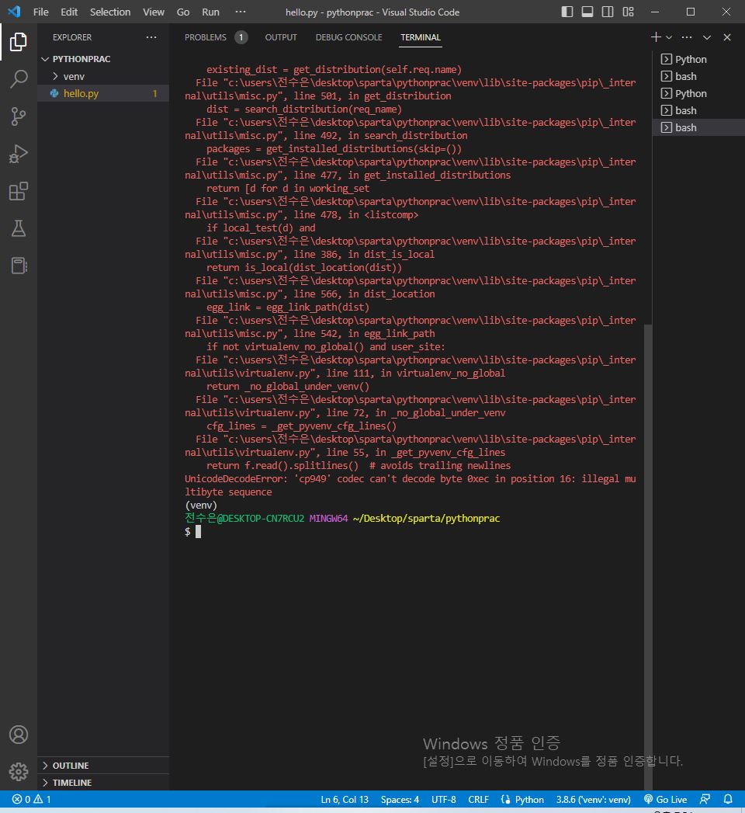Close the terminal panel
This screenshot has width=745, height=813.
click(x=727, y=37)
